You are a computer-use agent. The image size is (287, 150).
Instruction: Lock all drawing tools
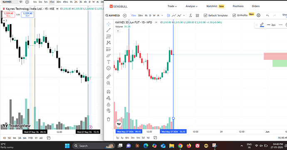pos(109,104)
